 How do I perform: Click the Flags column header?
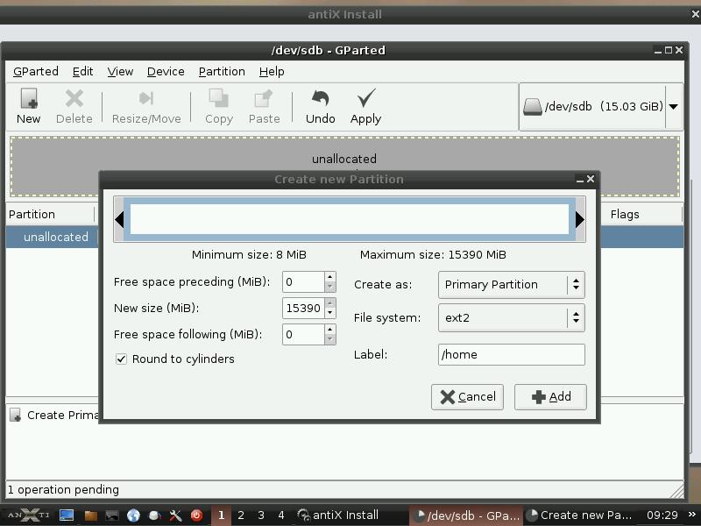pyautogui.click(x=642, y=214)
